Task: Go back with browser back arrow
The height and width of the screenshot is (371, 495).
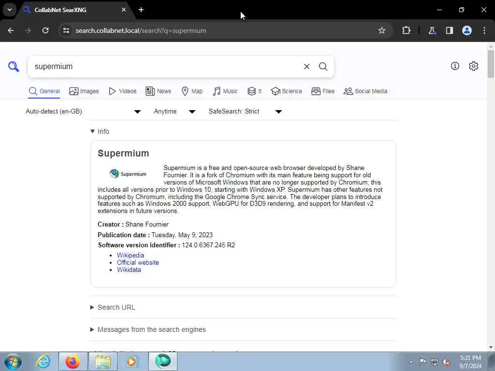Action: (11, 30)
